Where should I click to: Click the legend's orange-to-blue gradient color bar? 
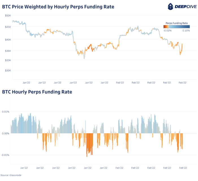pyautogui.click(x=176, y=27)
